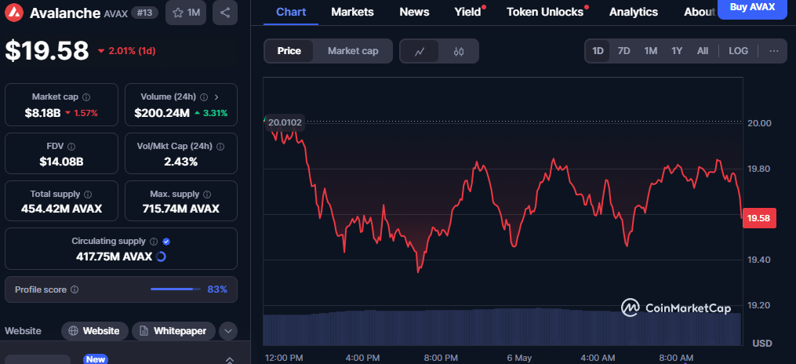Open Volume (24h) details arrow
This screenshot has width=796, height=364.
coord(216,96)
